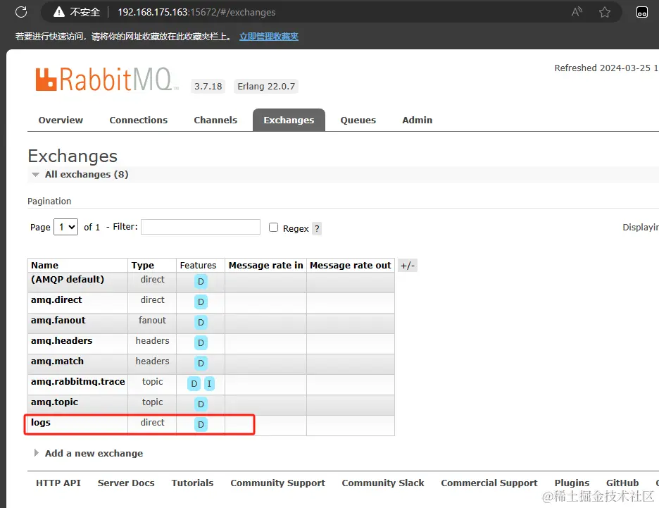Open the Community Support footer link
Image resolution: width=659 pixels, height=508 pixels.
click(x=278, y=483)
